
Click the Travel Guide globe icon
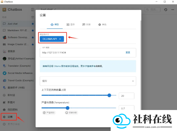pos(4,81)
